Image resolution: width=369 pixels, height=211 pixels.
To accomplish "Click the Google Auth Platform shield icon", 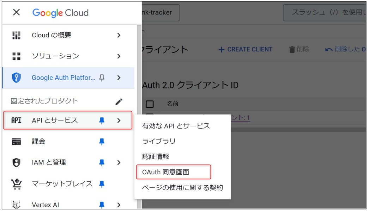I will (x=16, y=77).
